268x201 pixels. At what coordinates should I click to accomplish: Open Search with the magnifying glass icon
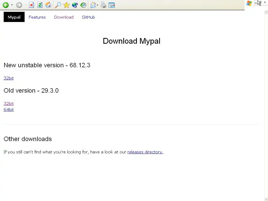pyautogui.click(x=58, y=5)
